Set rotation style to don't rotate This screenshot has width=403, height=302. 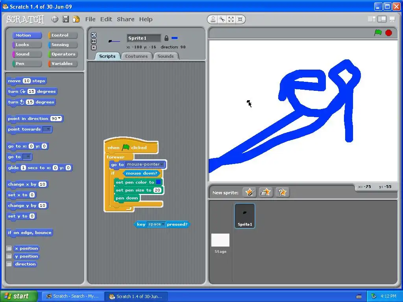[x=94, y=48]
